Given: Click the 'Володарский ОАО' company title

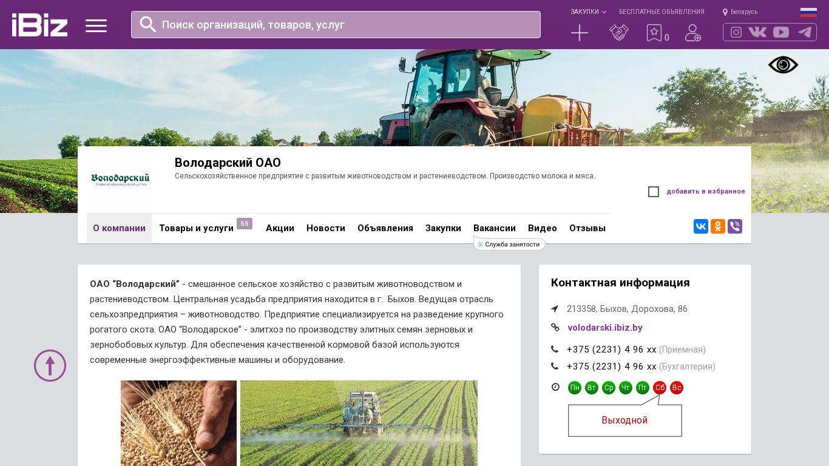Looking at the screenshot, I should coord(228,163).
